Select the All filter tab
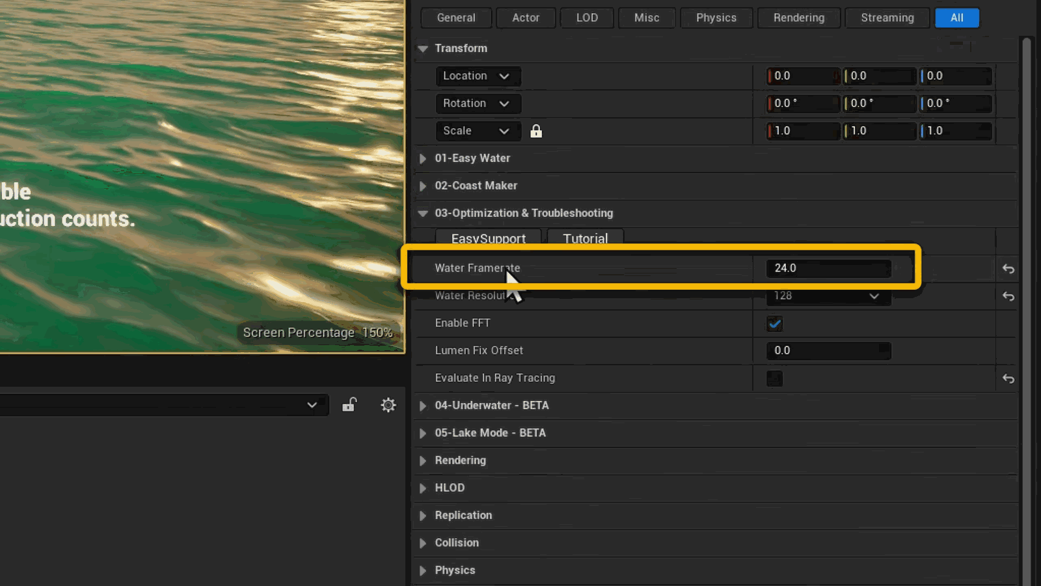Viewport: 1041px width, 586px height. pos(957,18)
